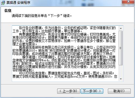Click the installer icon in the title bar

(3, 2)
